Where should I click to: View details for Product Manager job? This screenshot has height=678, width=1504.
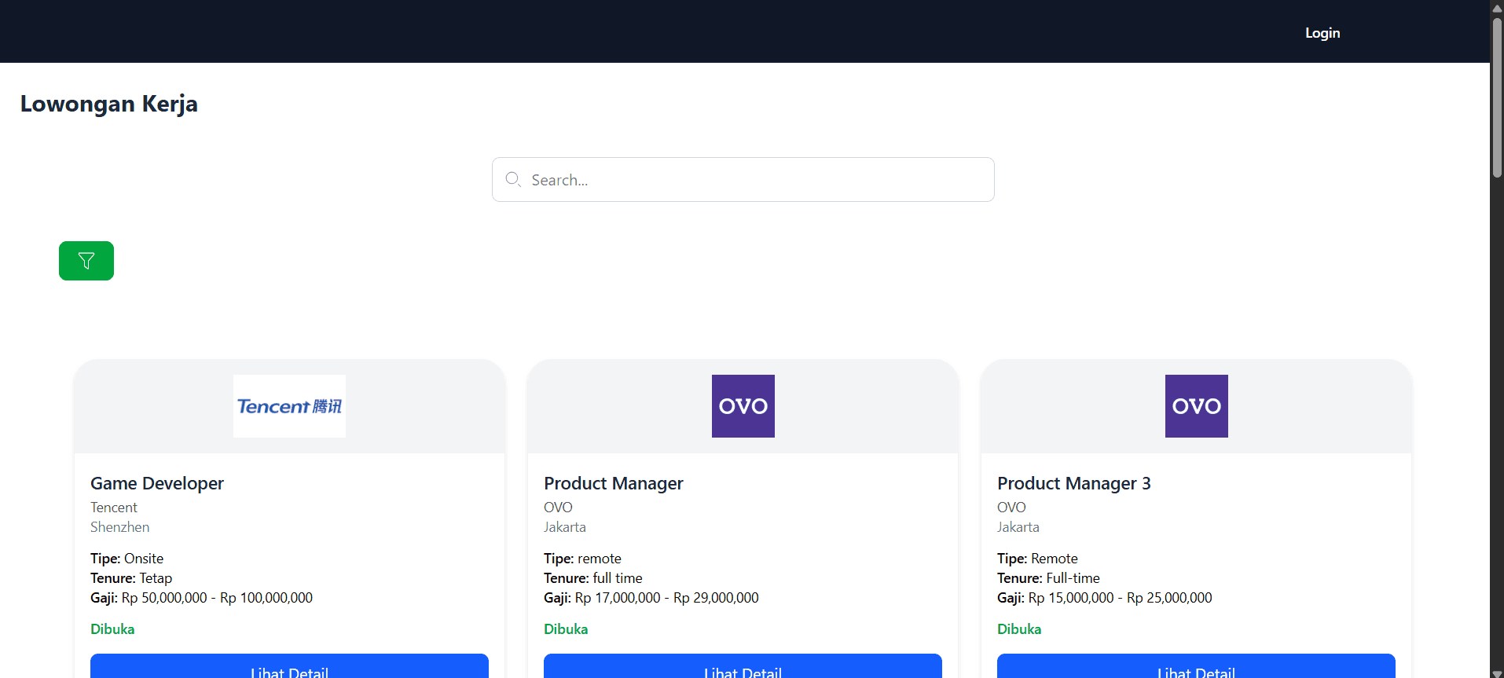pyautogui.click(x=743, y=666)
